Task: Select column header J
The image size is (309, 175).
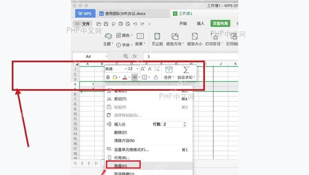Action: [221, 64]
